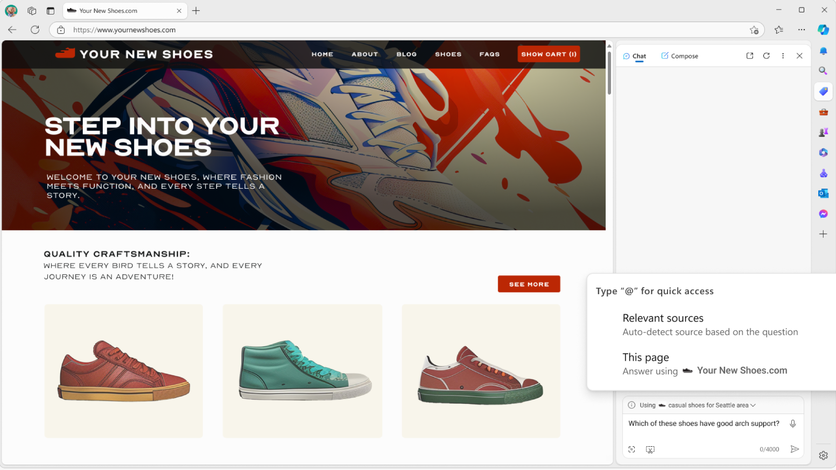
Task: Open the Outlook sidebar icon
Action: (x=823, y=194)
